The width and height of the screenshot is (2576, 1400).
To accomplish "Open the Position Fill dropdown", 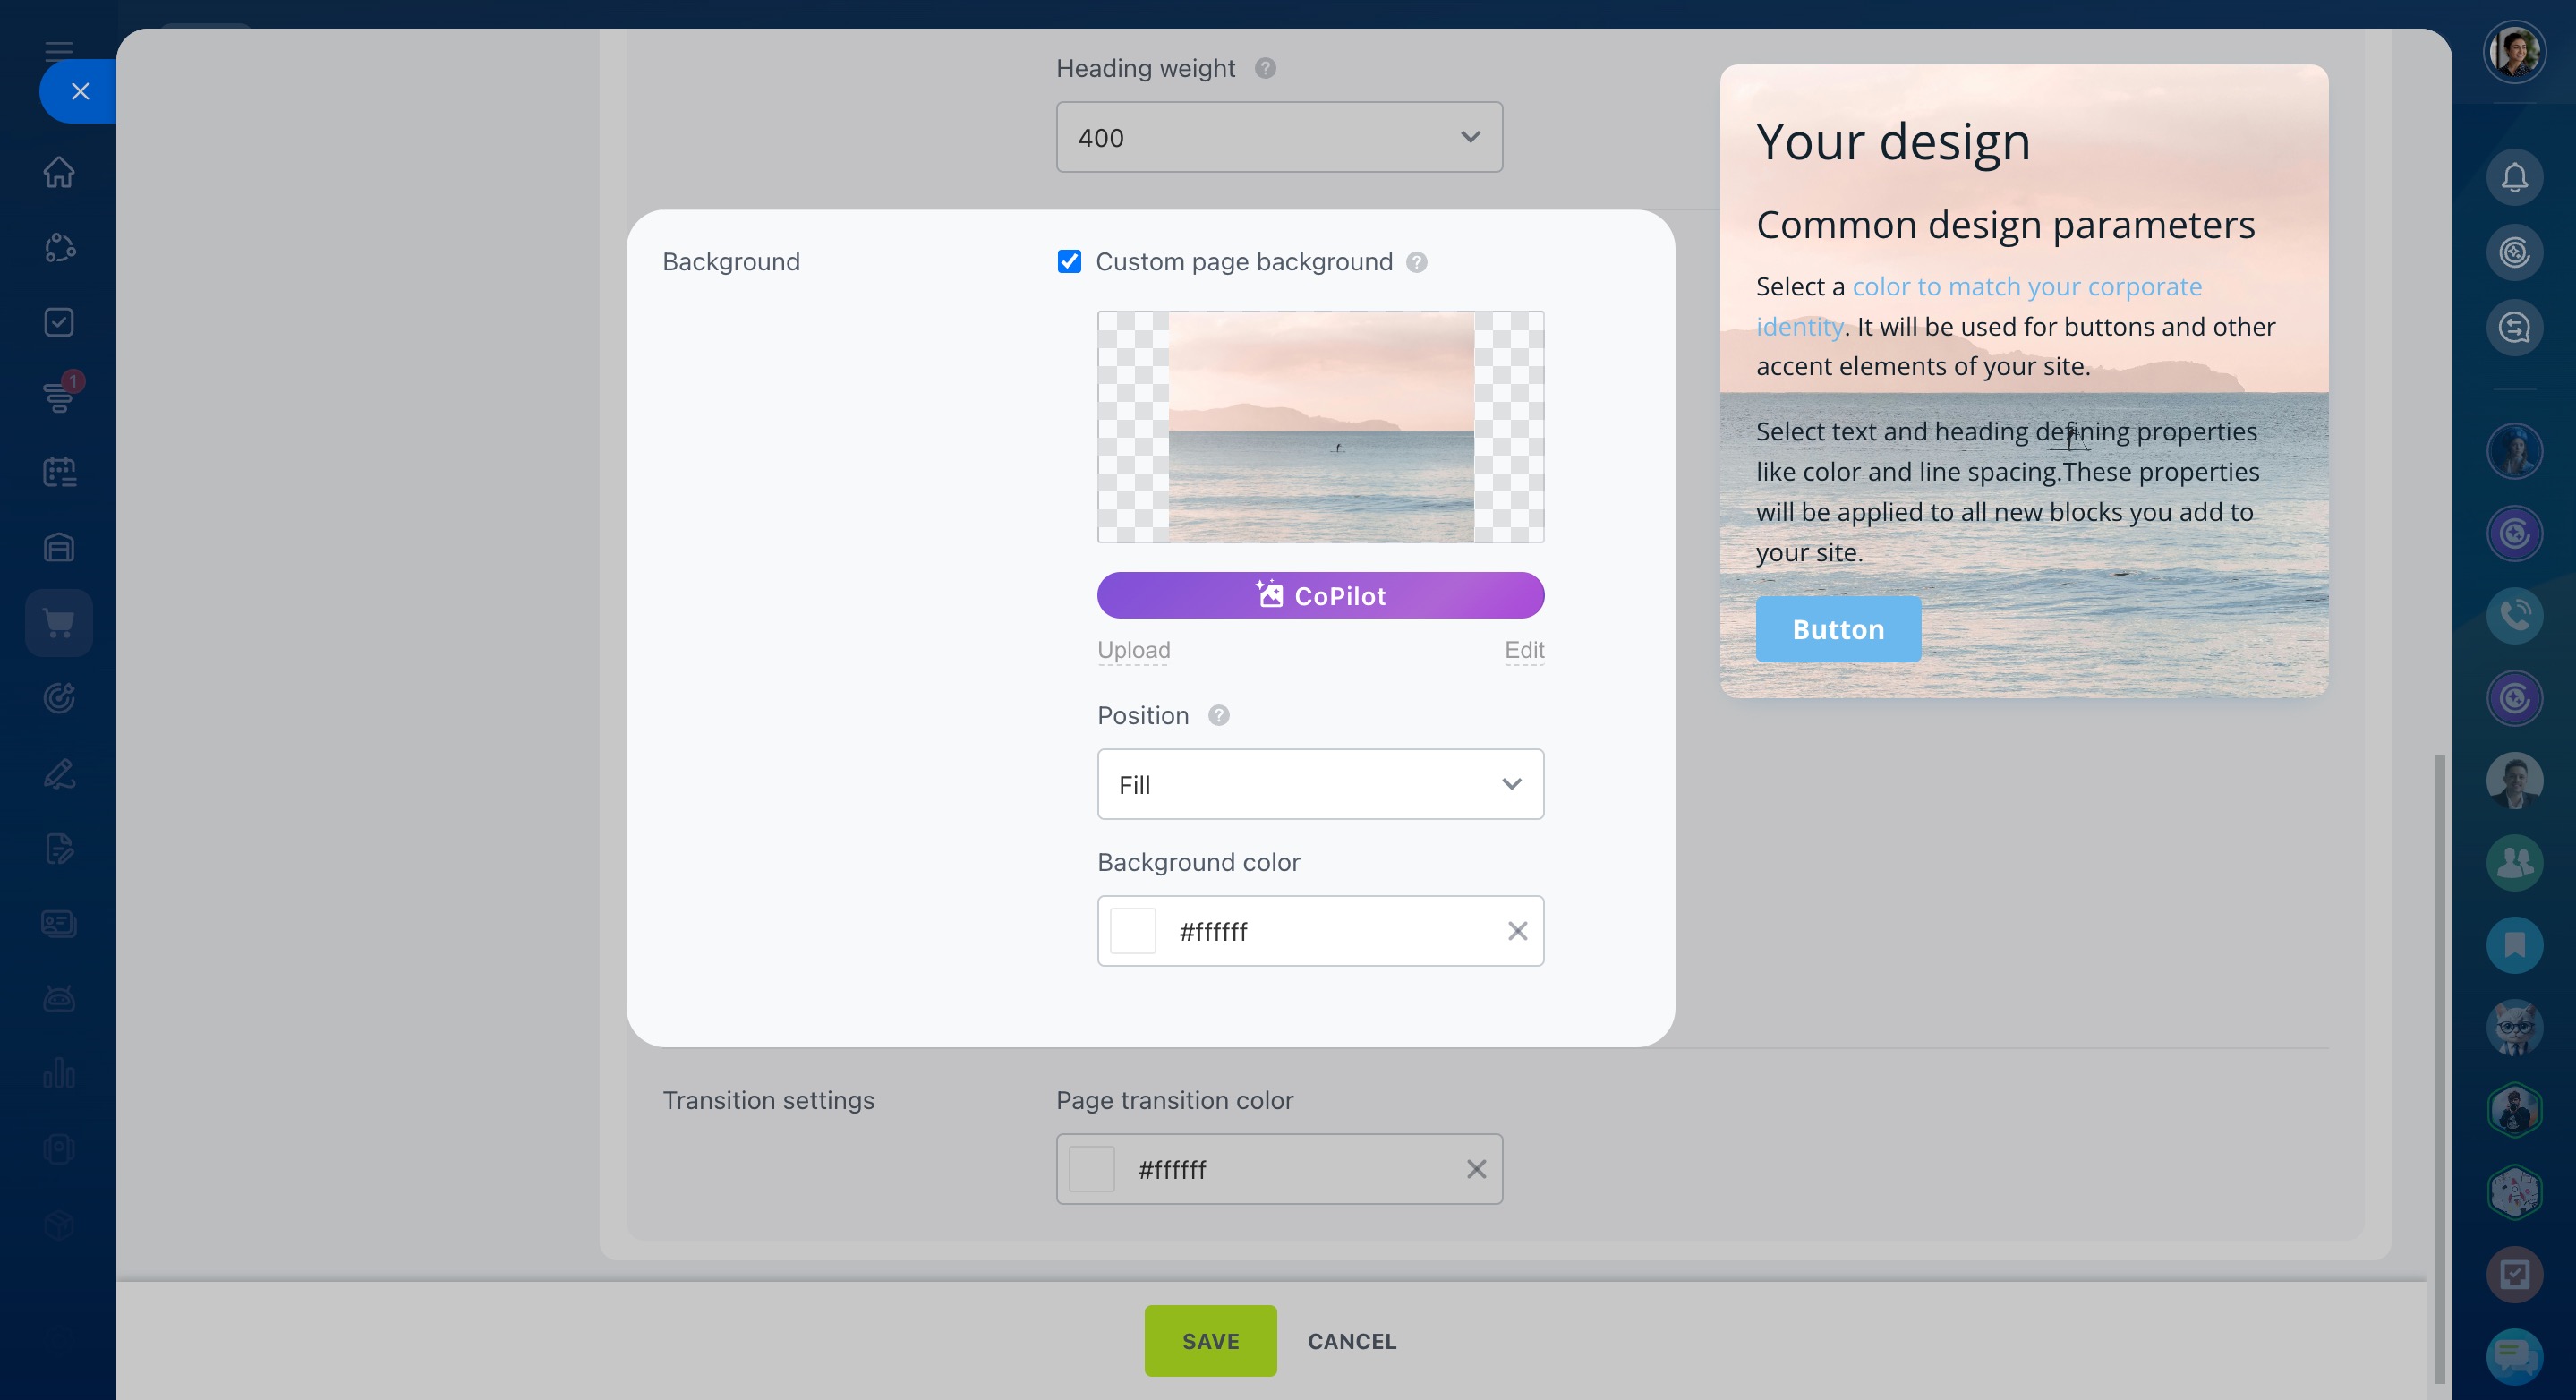I will coord(1320,785).
